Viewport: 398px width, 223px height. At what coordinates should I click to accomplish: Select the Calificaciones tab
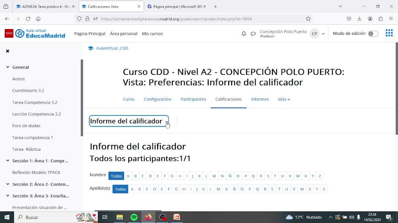pyautogui.click(x=229, y=100)
